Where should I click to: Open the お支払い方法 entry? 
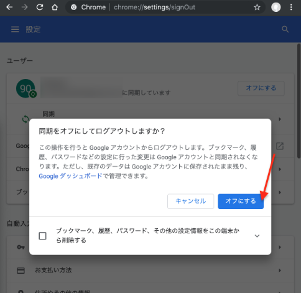[150, 270]
